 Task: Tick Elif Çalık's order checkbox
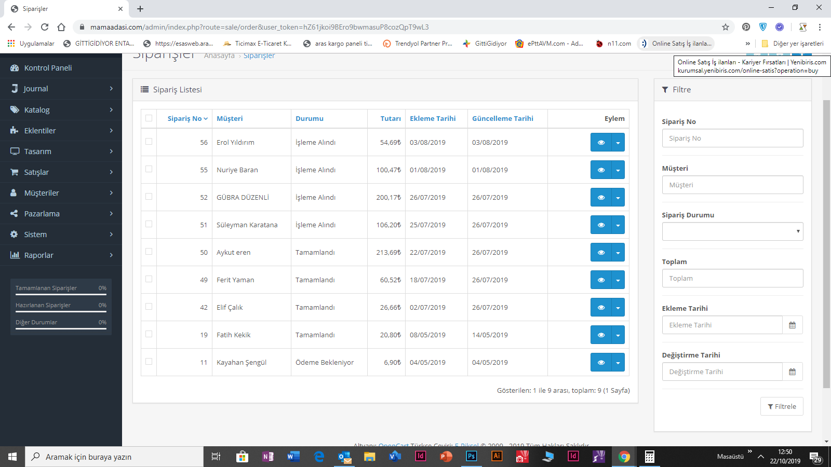[x=149, y=307]
